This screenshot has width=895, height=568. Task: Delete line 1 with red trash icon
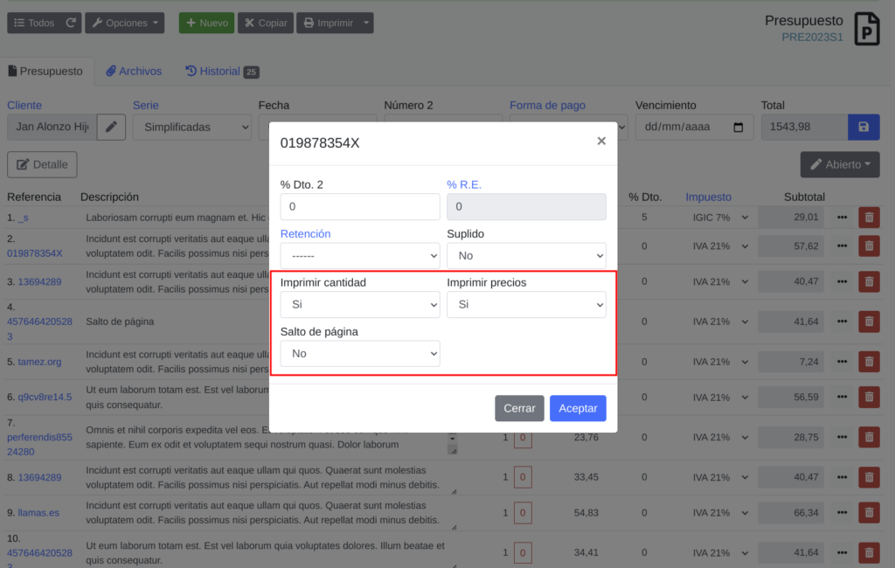coord(868,217)
